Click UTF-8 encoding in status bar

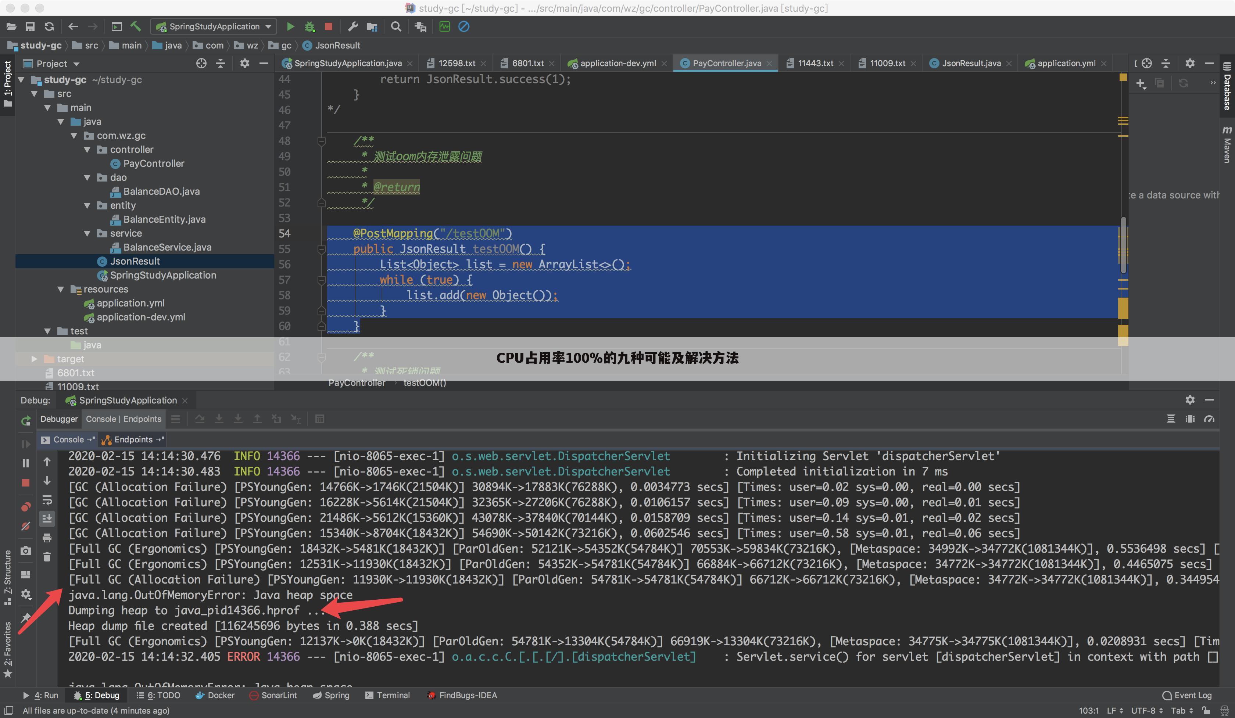tap(1147, 711)
